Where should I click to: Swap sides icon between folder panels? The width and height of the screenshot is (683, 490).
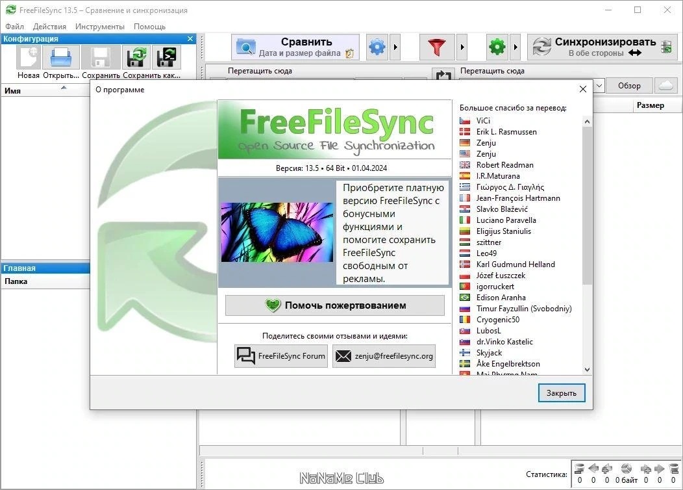(x=443, y=75)
